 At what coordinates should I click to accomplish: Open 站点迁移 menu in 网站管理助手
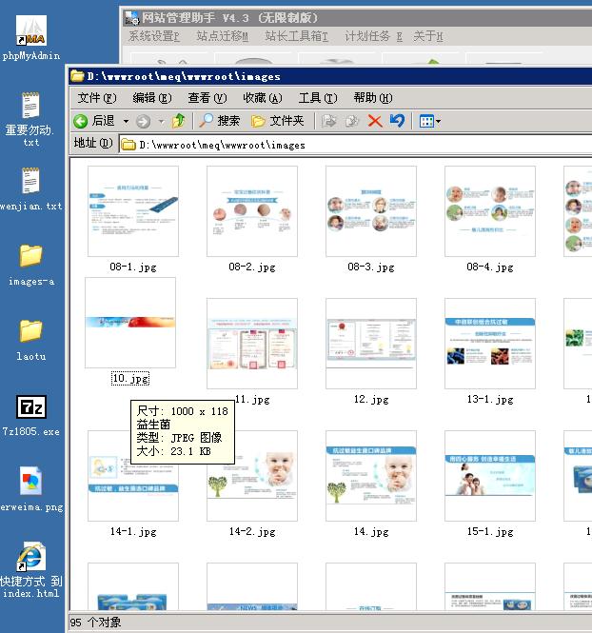222,36
